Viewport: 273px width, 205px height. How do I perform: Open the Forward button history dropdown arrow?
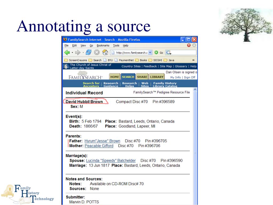(83, 53)
